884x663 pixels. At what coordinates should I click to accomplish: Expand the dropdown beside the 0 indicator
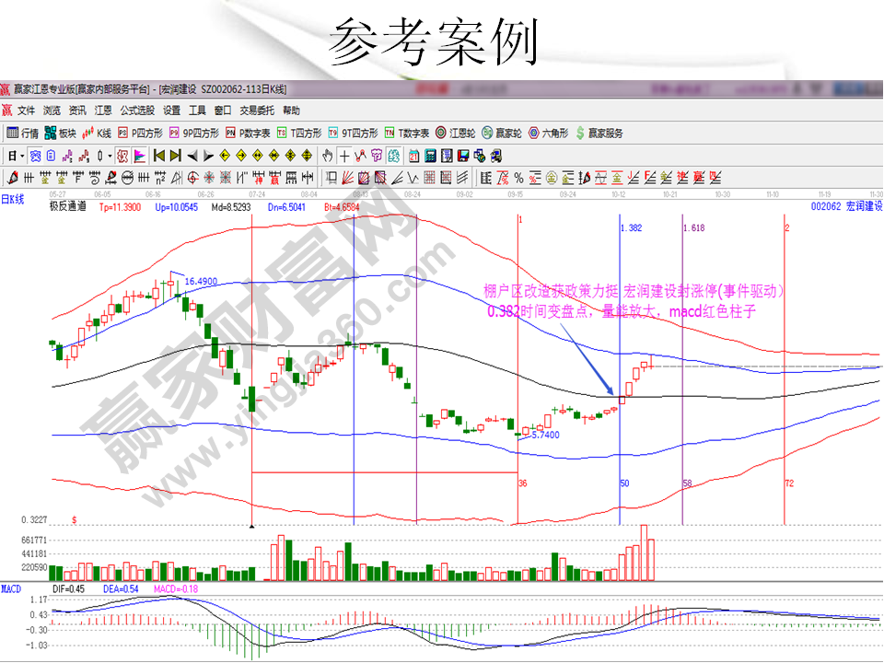(110, 157)
